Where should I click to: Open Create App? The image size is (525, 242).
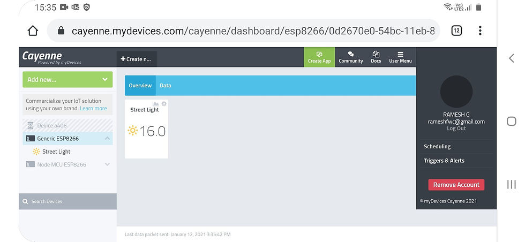point(319,57)
